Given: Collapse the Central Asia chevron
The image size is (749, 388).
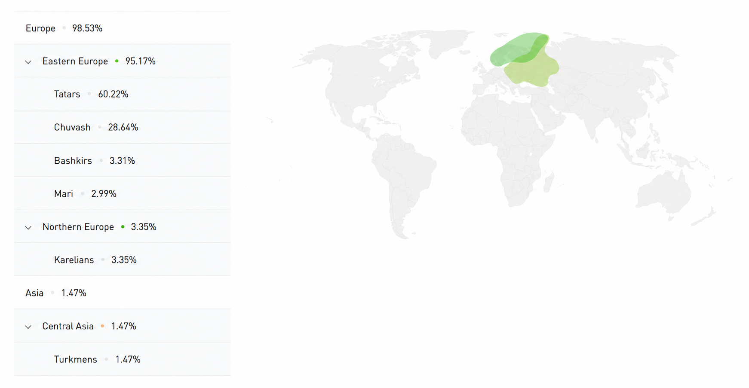Looking at the screenshot, I should click(28, 327).
